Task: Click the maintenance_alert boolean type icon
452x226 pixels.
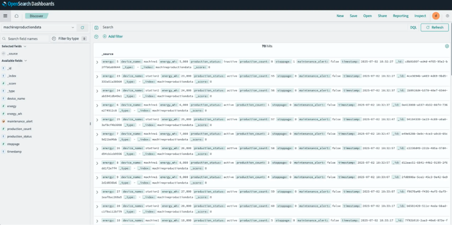Action: click(4, 121)
